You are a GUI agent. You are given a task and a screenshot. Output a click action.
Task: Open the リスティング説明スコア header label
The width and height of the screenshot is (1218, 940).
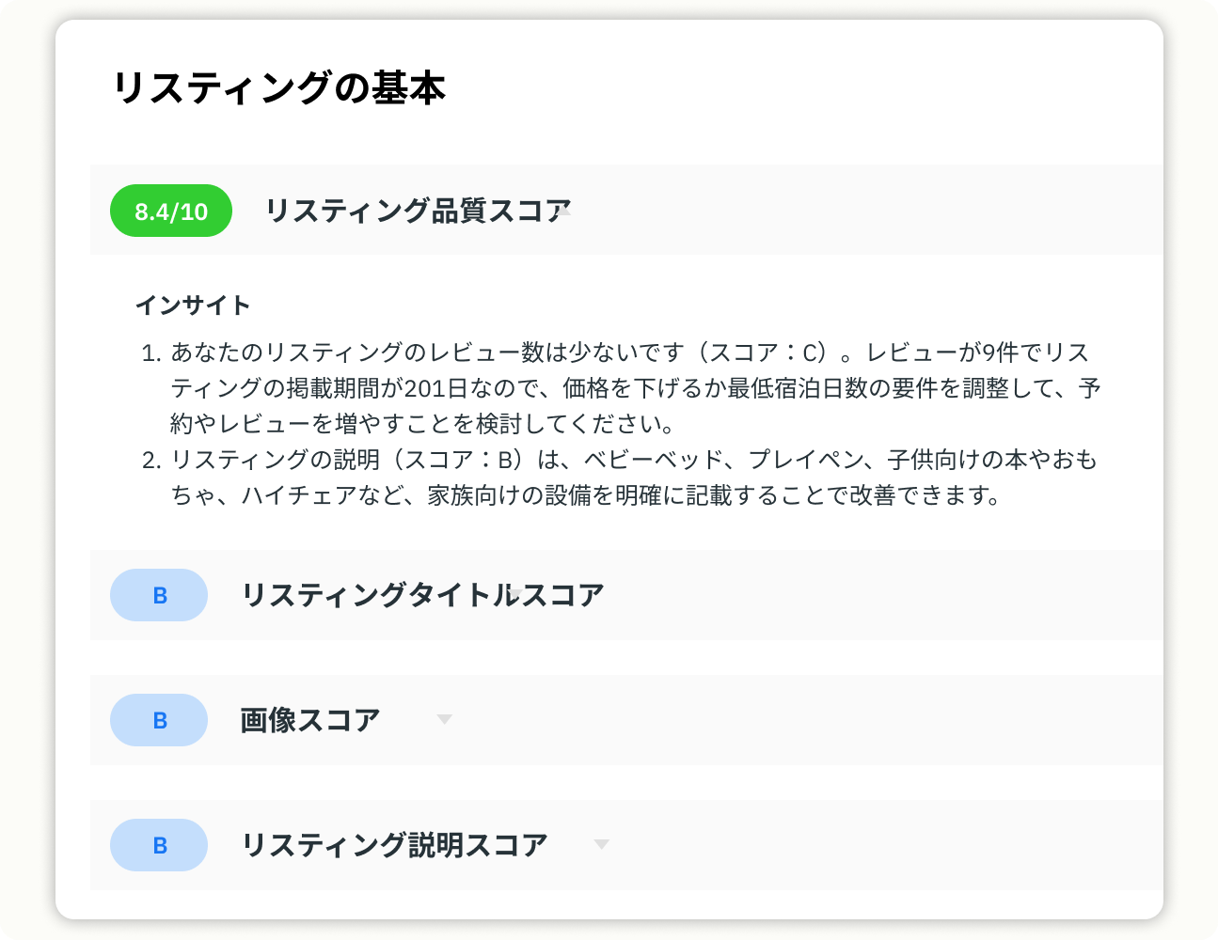[x=394, y=845]
